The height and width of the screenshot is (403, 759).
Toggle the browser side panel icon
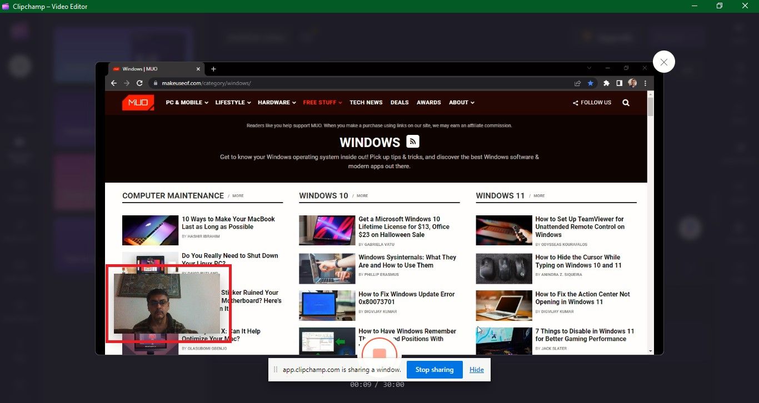pyautogui.click(x=619, y=83)
